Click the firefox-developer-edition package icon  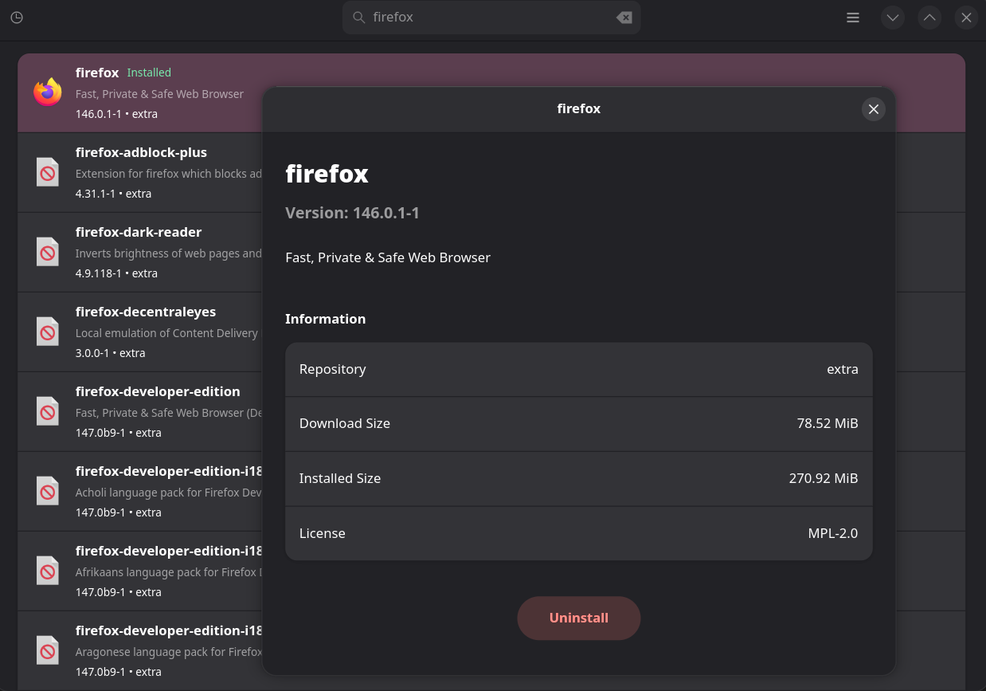(48, 411)
